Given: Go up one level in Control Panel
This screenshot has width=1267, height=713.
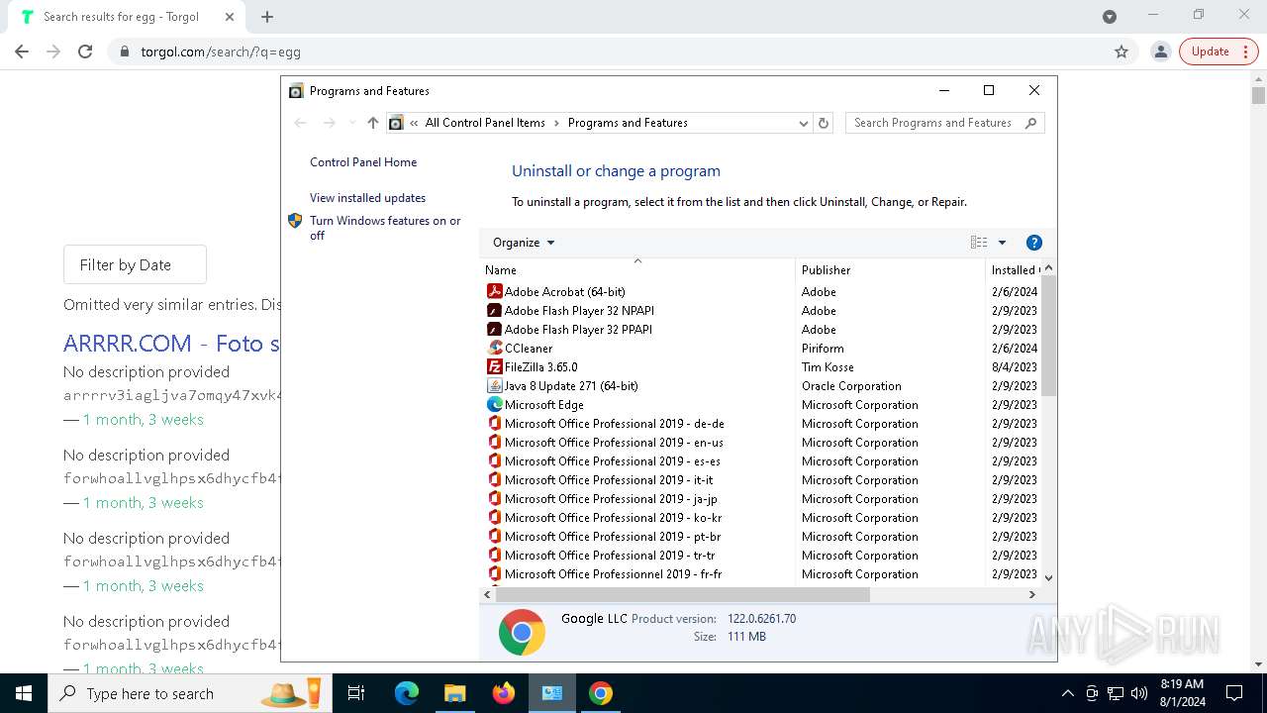Looking at the screenshot, I should click(x=372, y=123).
